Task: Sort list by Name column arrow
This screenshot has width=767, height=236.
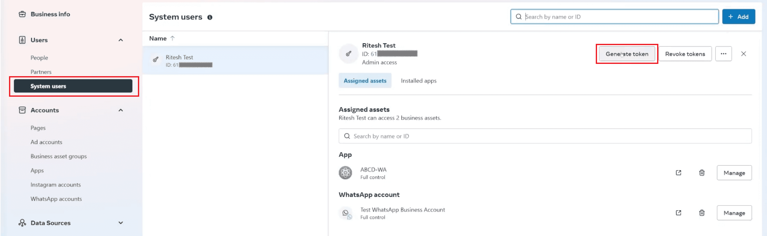Action: click(x=172, y=38)
